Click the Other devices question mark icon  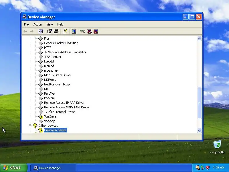tap(35, 126)
